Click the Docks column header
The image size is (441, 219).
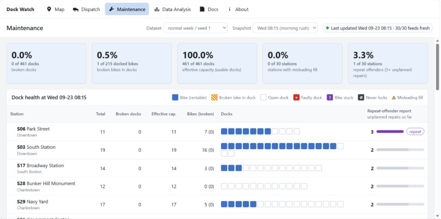[x=227, y=114]
